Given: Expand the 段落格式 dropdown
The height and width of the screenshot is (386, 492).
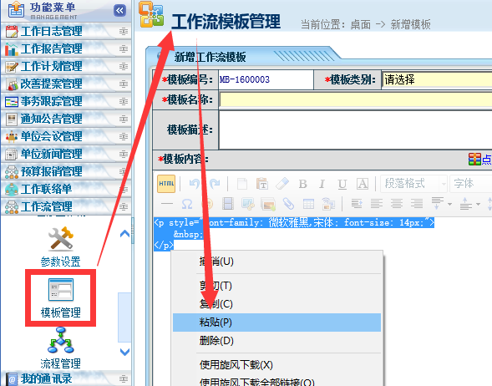Looking at the screenshot, I should tap(413, 184).
